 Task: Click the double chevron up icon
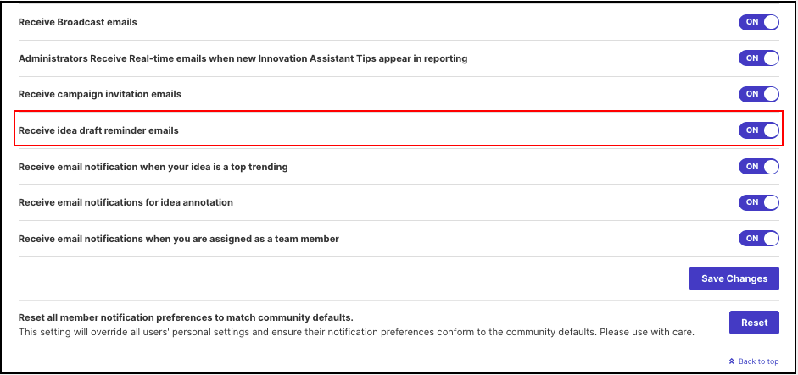(x=732, y=361)
